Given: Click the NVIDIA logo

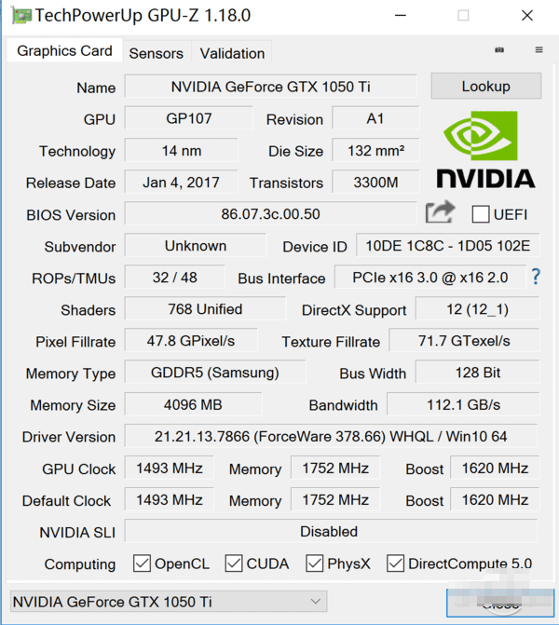Looking at the screenshot, I should pos(484,149).
